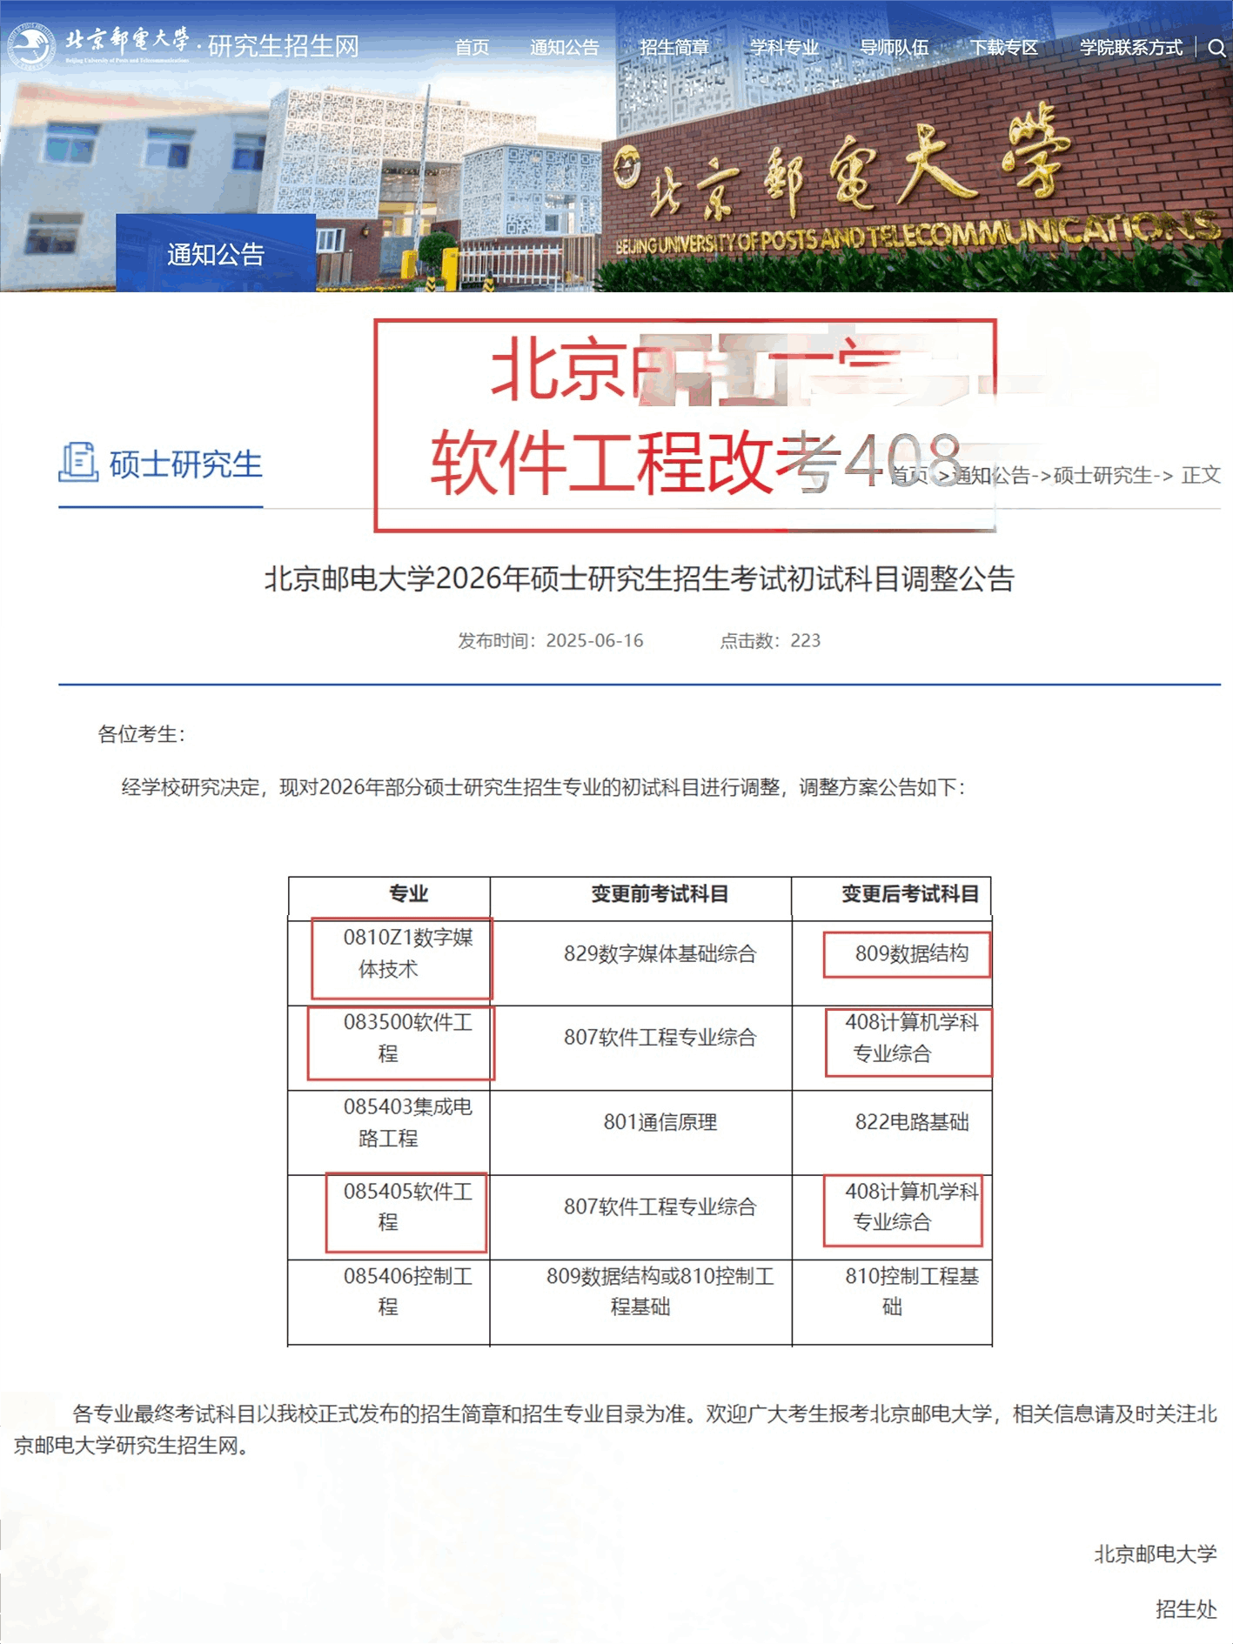
Task: Open 首页 in the top navigation
Action: (472, 48)
